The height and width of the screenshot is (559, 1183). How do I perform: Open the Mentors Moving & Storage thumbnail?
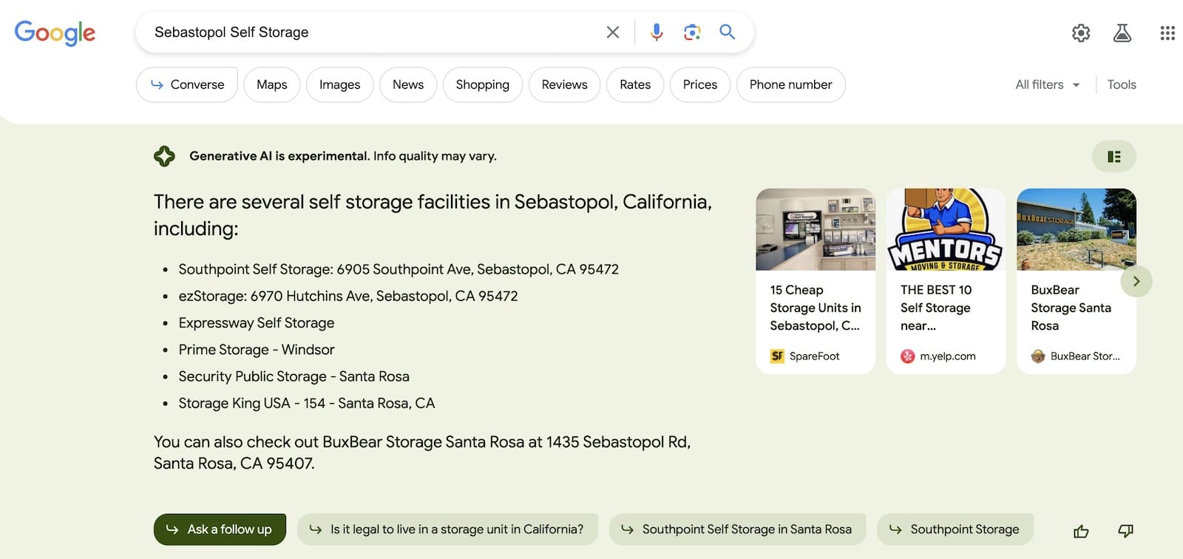(946, 229)
